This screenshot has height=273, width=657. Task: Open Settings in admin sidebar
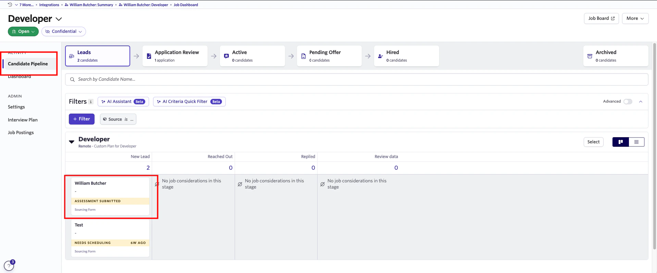16,107
